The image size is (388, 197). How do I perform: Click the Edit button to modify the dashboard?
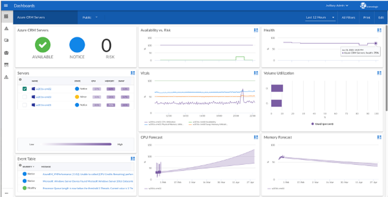click(x=381, y=17)
